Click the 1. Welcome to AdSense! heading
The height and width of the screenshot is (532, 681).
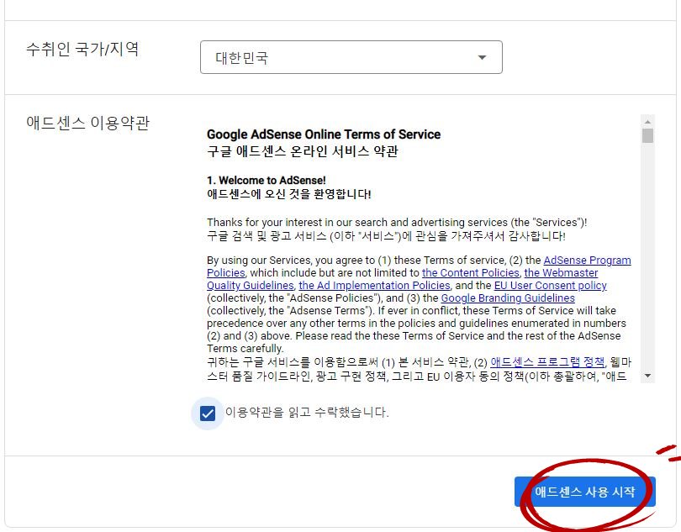(x=267, y=180)
